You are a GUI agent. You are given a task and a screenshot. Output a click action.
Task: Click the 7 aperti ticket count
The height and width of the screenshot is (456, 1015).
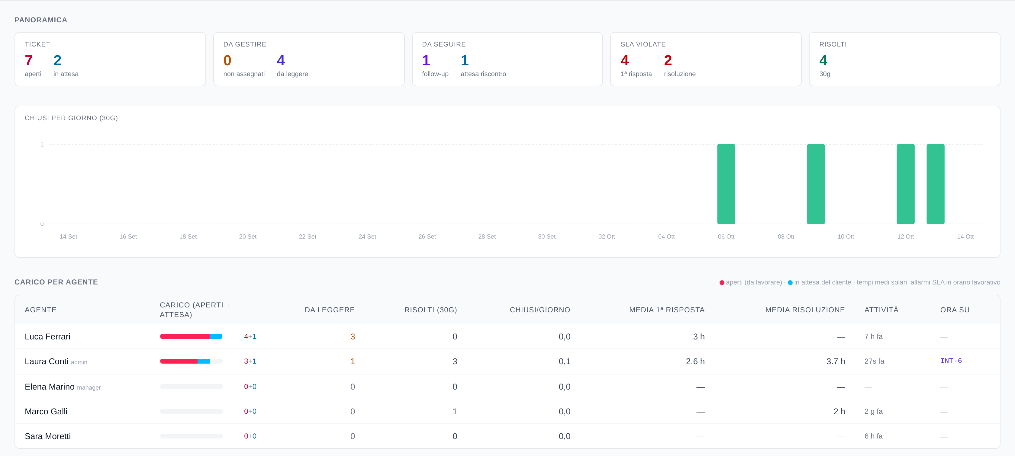[29, 60]
